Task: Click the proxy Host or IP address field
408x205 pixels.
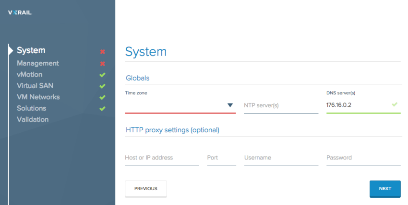Action: tap(162, 158)
